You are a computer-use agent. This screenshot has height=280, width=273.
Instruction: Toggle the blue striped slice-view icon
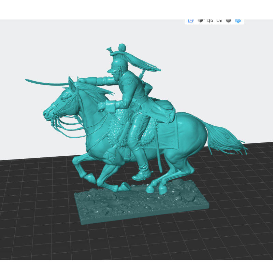(238, 21)
